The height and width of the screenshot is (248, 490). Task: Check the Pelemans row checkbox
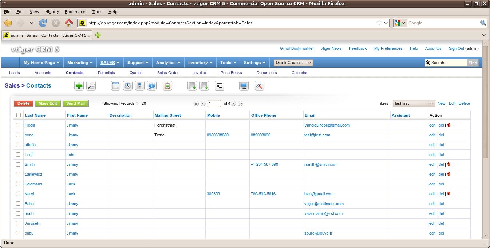(x=19, y=184)
